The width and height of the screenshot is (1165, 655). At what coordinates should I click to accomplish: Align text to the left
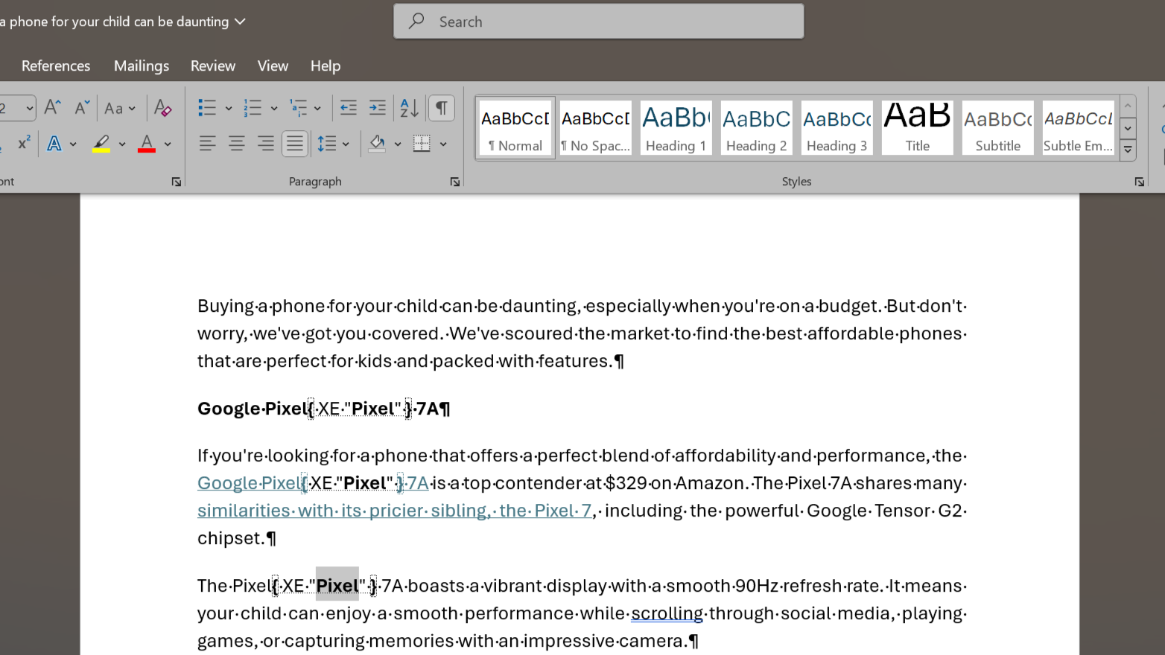pyautogui.click(x=207, y=143)
